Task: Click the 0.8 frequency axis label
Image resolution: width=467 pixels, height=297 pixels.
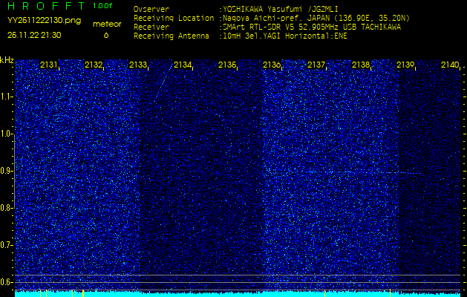Action: [7, 208]
